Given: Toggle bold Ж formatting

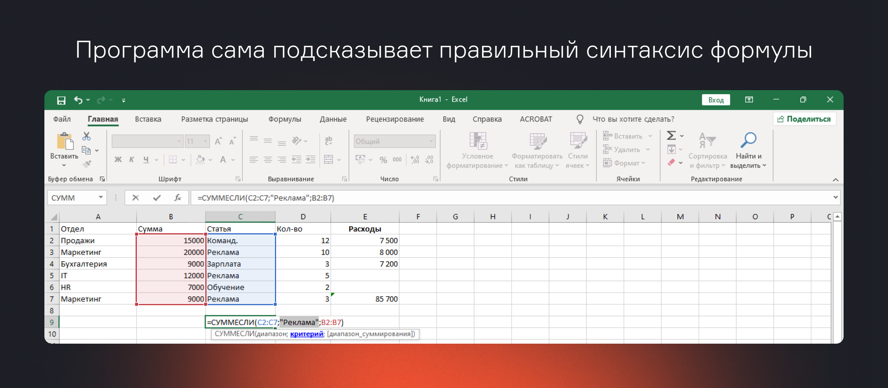Looking at the screenshot, I should point(118,160).
